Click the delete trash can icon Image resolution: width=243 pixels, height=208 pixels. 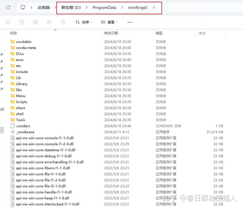[x=63, y=22]
